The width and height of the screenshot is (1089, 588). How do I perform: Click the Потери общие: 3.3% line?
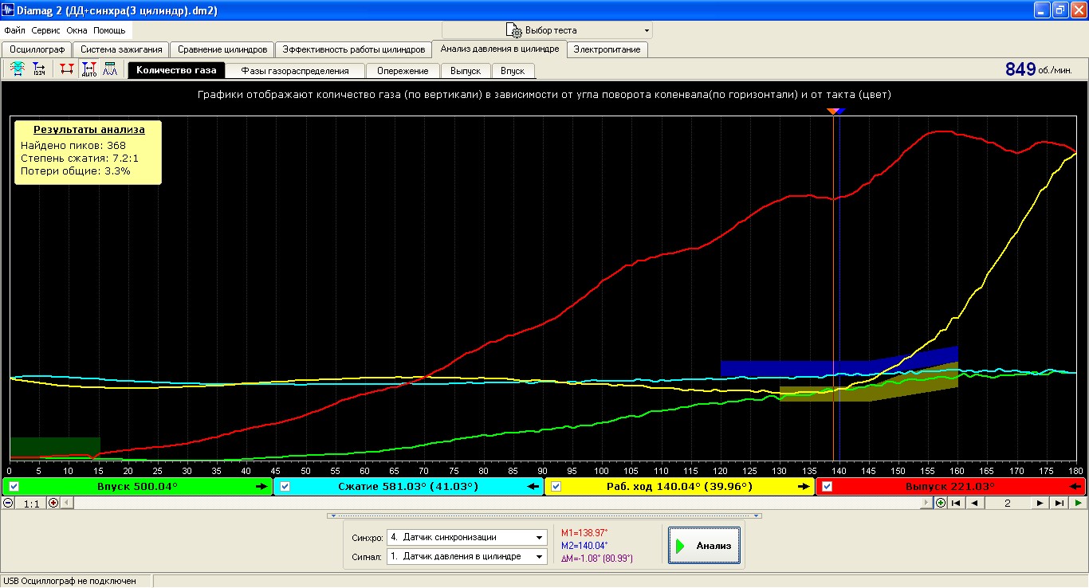click(76, 171)
